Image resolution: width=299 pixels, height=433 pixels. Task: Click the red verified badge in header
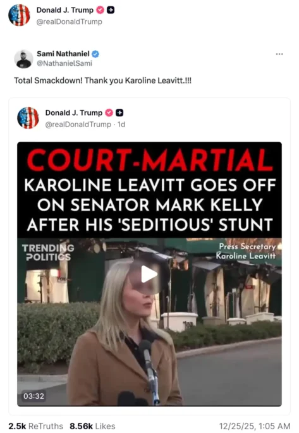(x=100, y=10)
